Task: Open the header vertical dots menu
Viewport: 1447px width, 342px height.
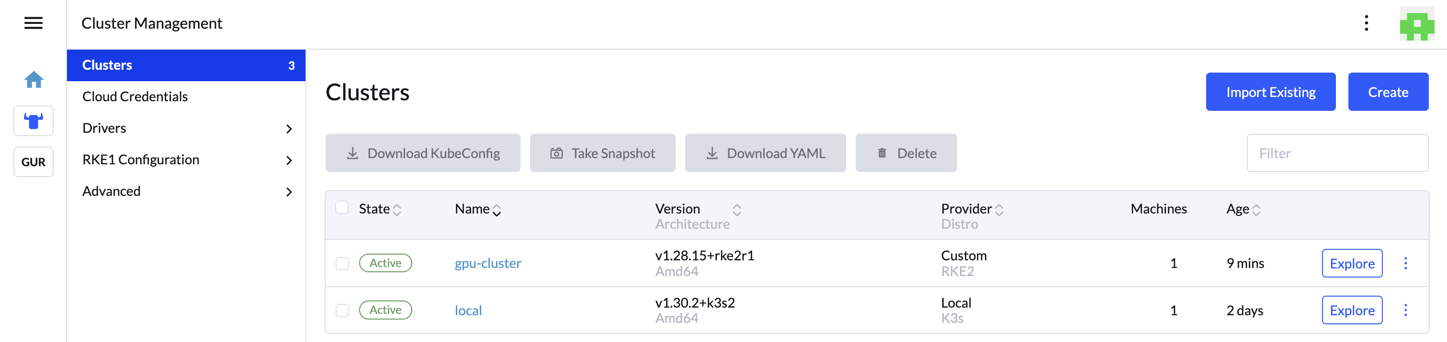Action: tap(1366, 23)
